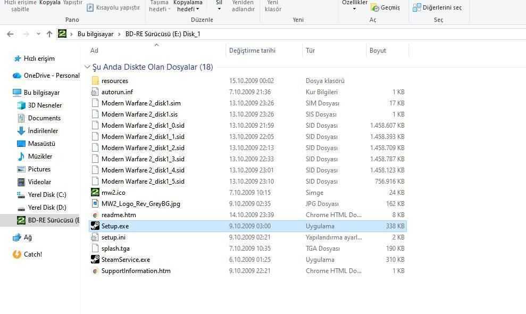The image size is (526, 314).
Task: Click the Back navigation arrow
Action: (x=10, y=34)
